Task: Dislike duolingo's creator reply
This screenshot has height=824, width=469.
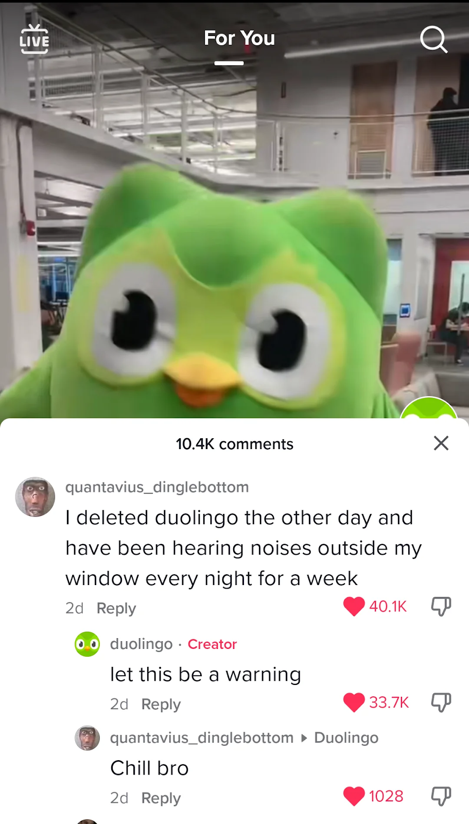Action: point(441,702)
